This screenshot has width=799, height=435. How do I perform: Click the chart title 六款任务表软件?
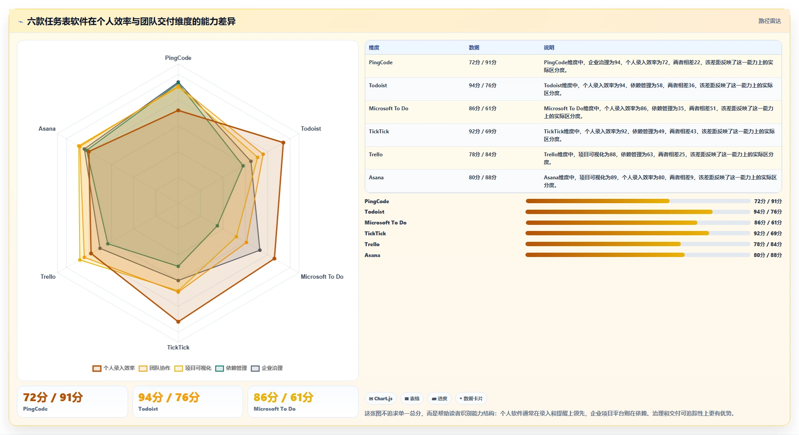click(131, 21)
